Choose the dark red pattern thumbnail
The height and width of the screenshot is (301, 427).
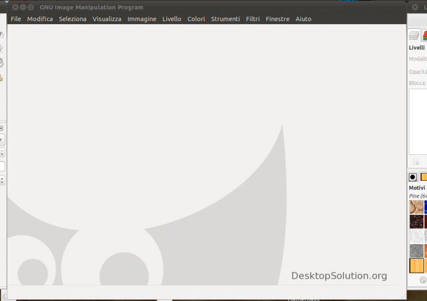click(416, 221)
